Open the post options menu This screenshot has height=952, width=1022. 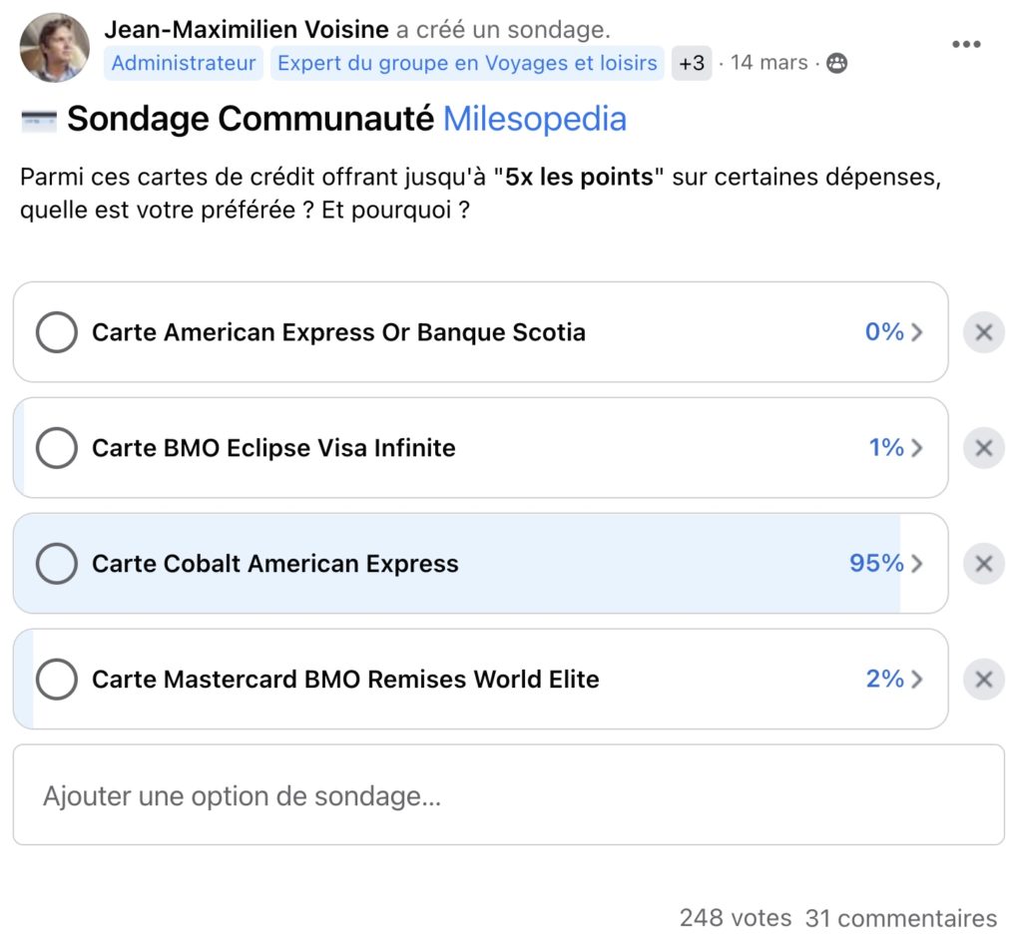965,44
